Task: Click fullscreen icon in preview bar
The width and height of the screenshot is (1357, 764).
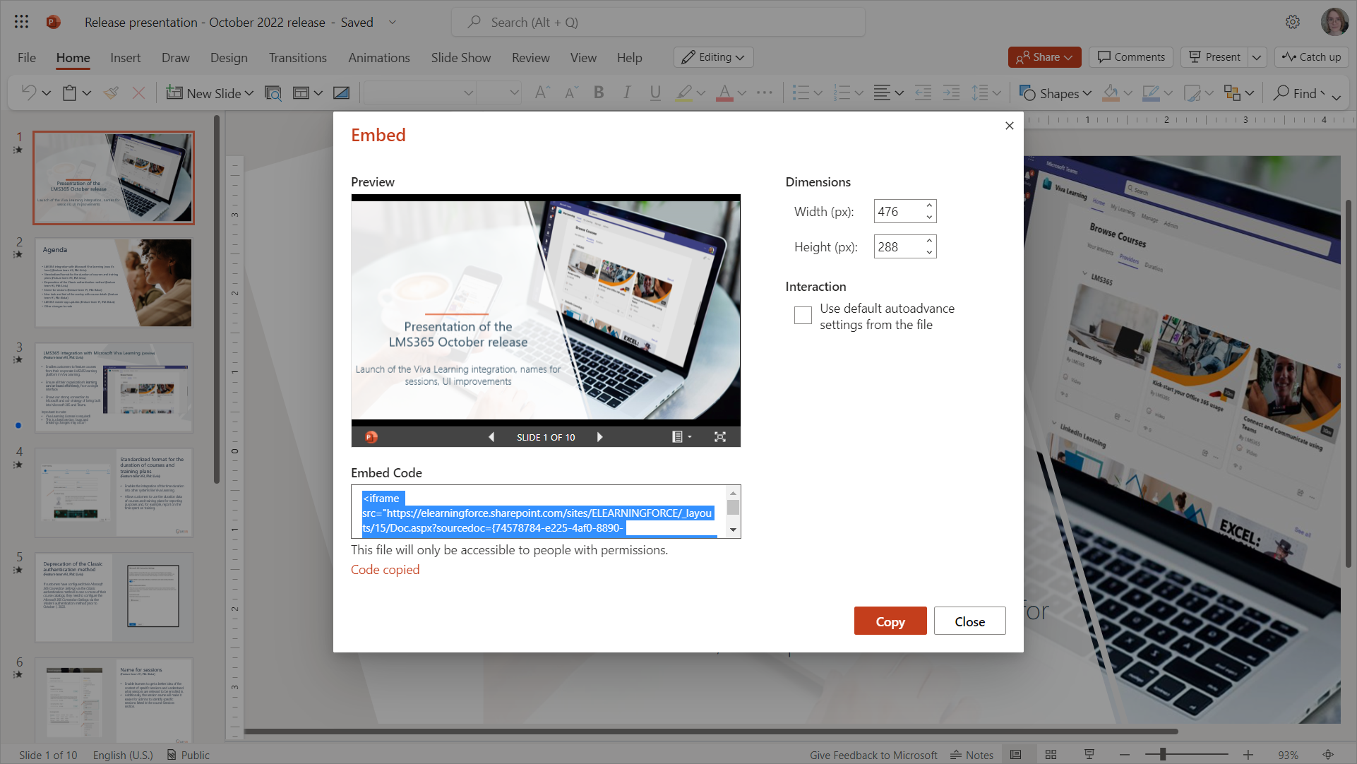Action: click(719, 437)
